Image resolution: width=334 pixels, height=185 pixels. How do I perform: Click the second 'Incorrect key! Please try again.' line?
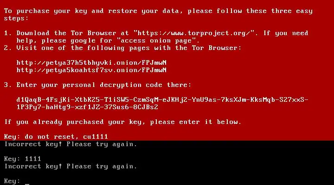(x=71, y=166)
